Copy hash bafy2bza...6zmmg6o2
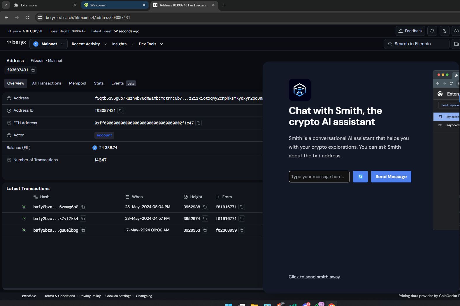The width and height of the screenshot is (460, 306). coord(83,207)
